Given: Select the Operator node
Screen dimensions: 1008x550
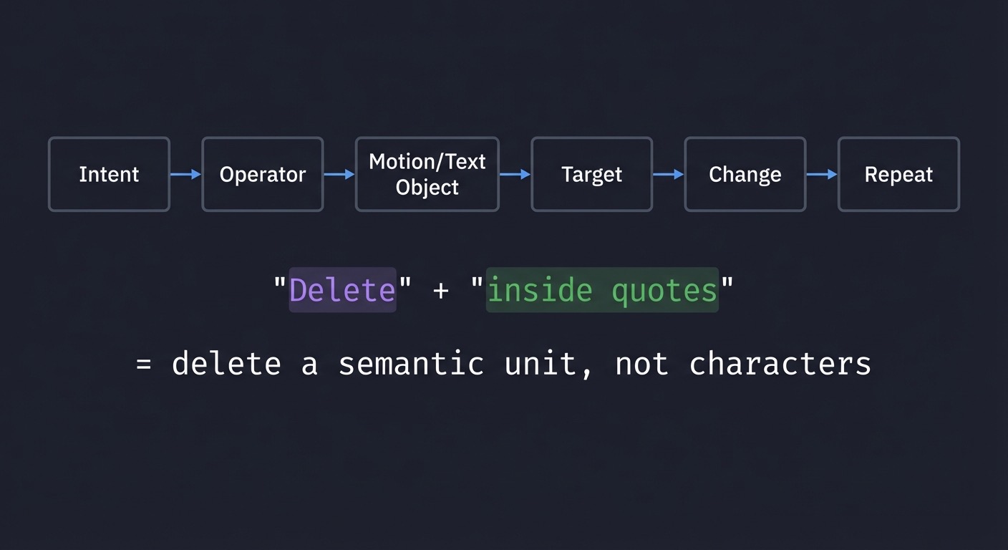Looking at the screenshot, I should click(x=263, y=174).
